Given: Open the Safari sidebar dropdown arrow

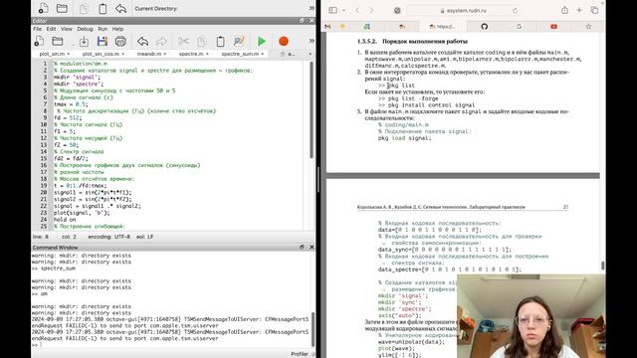Looking at the screenshot, I should click(x=343, y=11).
